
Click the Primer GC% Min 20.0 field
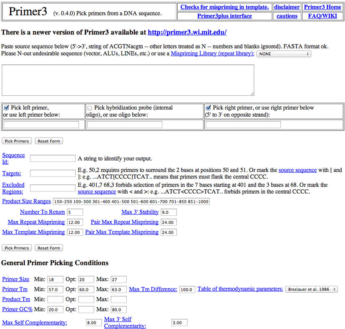pos(55,309)
